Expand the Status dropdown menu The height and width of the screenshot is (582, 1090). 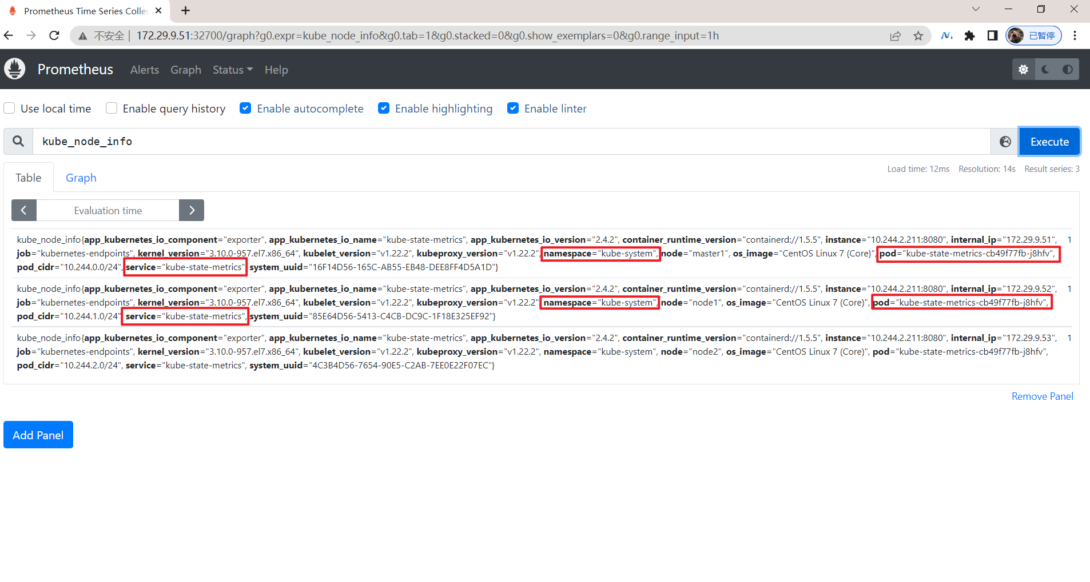click(x=232, y=70)
